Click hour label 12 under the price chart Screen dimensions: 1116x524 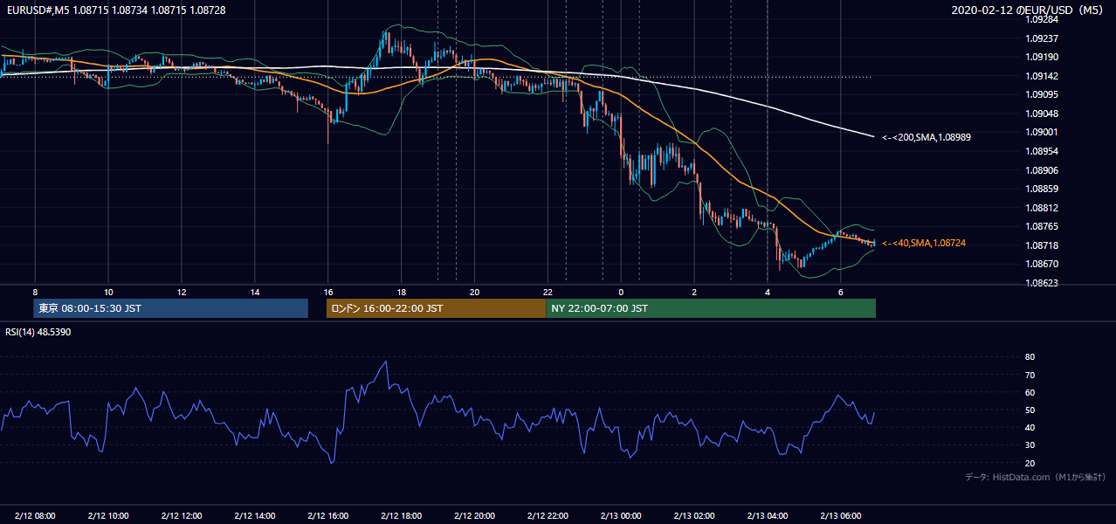pyautogui.click(x=182, y=292)
